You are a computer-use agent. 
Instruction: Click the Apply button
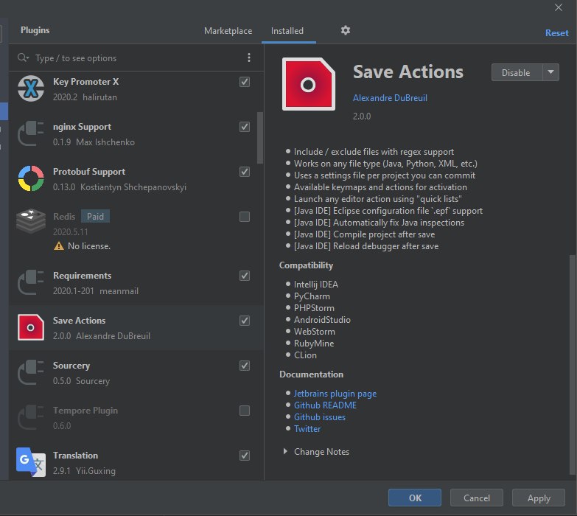coord(539,498)
